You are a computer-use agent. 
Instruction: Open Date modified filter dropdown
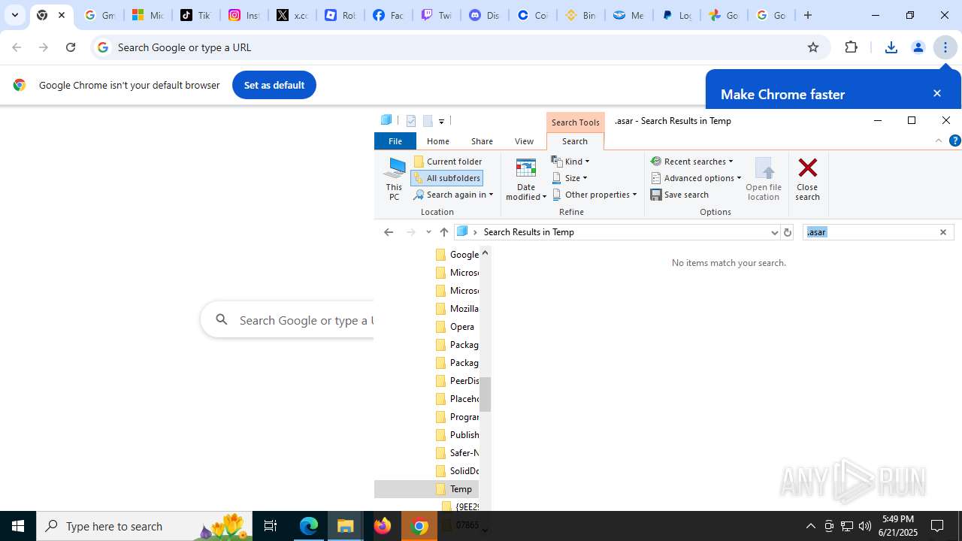tap(526, 179)
